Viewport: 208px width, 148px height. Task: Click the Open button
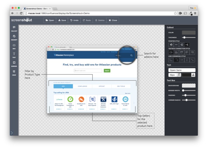pyautogui.click(x=50, y=20)
